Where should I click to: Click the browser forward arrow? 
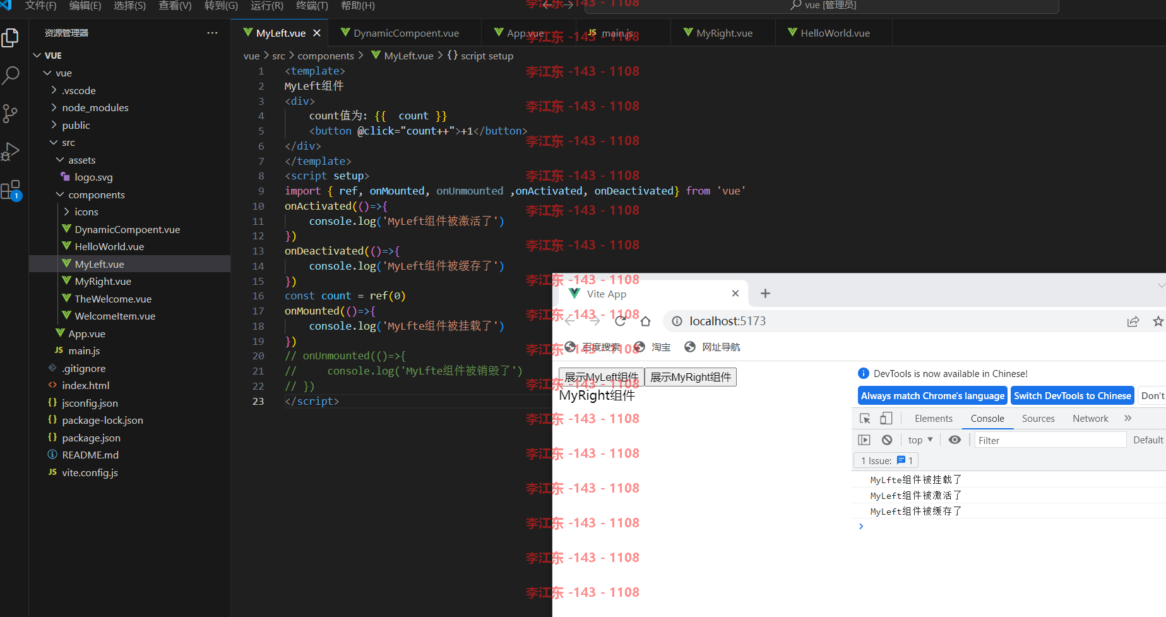click(595, 321)
